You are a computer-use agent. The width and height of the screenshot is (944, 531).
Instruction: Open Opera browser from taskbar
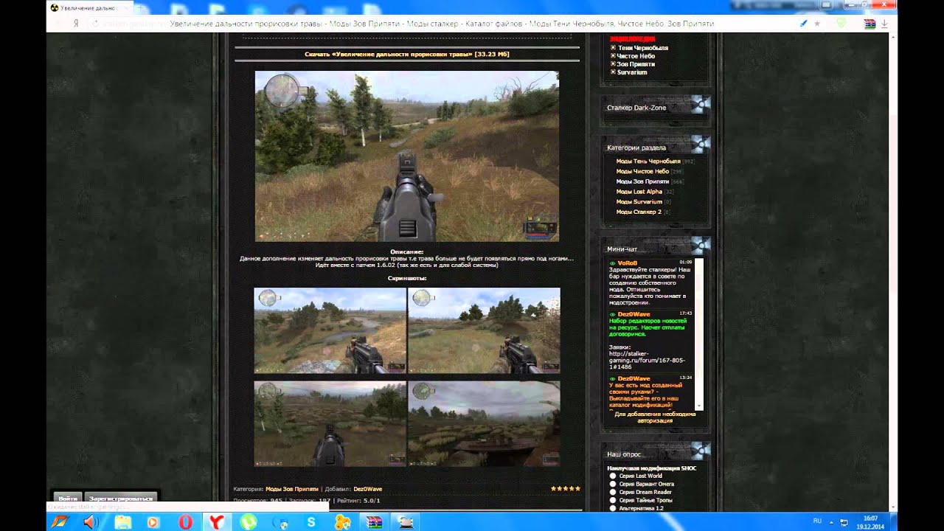[x=186, y=522]
